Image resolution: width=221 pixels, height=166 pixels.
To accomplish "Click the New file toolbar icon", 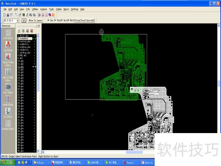I will (x=4, y=15).
